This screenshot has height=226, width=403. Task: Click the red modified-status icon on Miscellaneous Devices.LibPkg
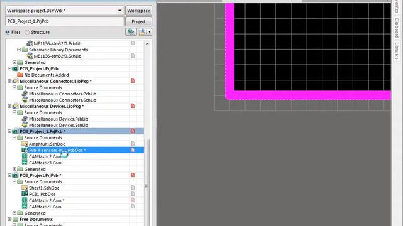click(x=133, y=106)
